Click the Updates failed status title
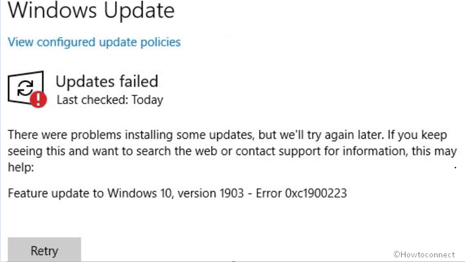Image resolution: width=465 pixels, height=262 pixels. [107, 81]
